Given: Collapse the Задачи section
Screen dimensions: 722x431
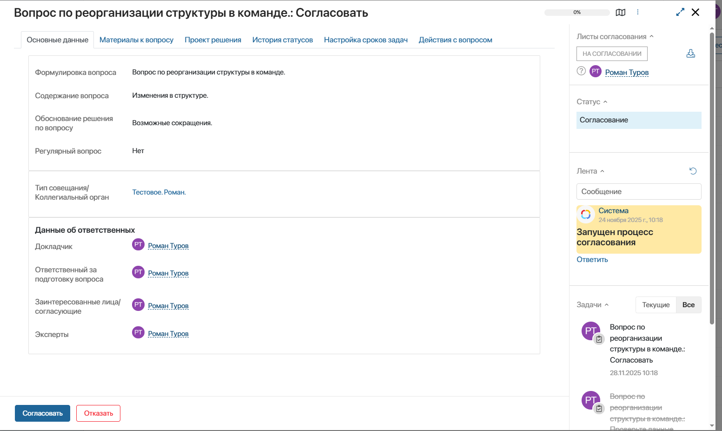Looking at the screenshot, I should click(x=606, y=305).
